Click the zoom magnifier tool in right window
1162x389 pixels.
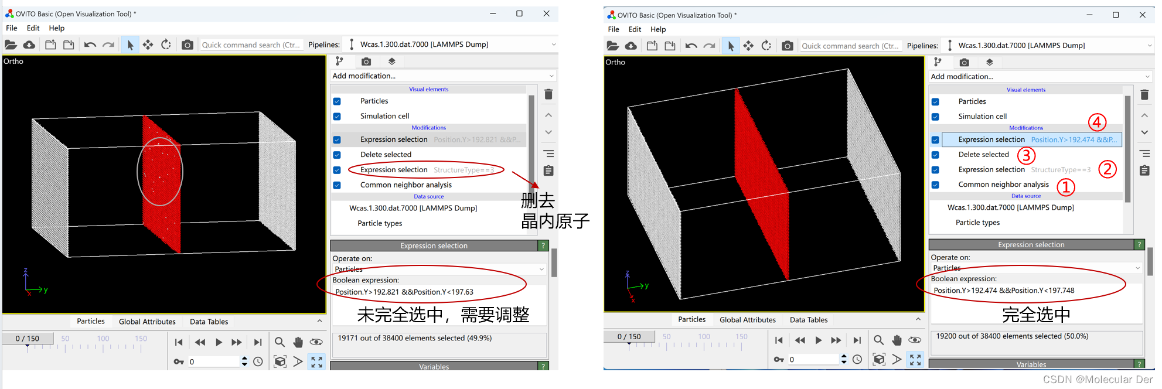(x=878, y=340)
